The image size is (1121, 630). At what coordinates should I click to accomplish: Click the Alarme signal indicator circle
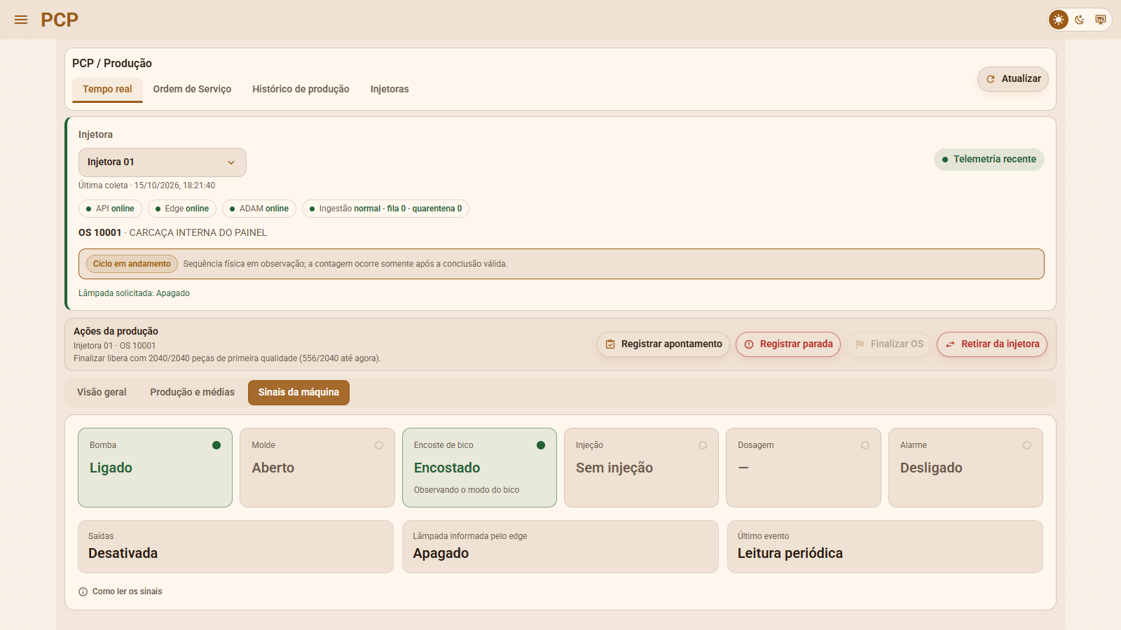(x=1027, y=445)
